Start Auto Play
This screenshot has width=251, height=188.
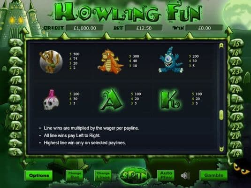pos(166,175)
